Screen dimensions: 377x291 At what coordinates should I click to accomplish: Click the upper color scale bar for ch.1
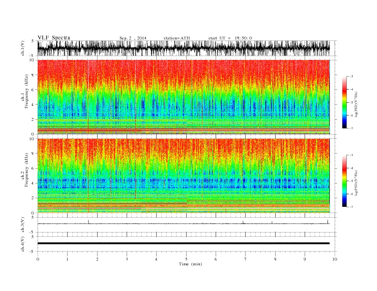[344, 103]
